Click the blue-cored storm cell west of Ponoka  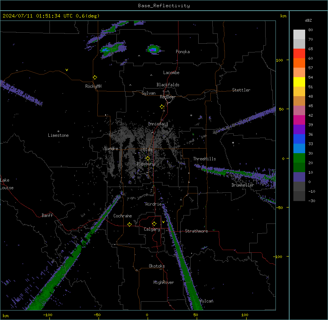click(x=153, y=50)
